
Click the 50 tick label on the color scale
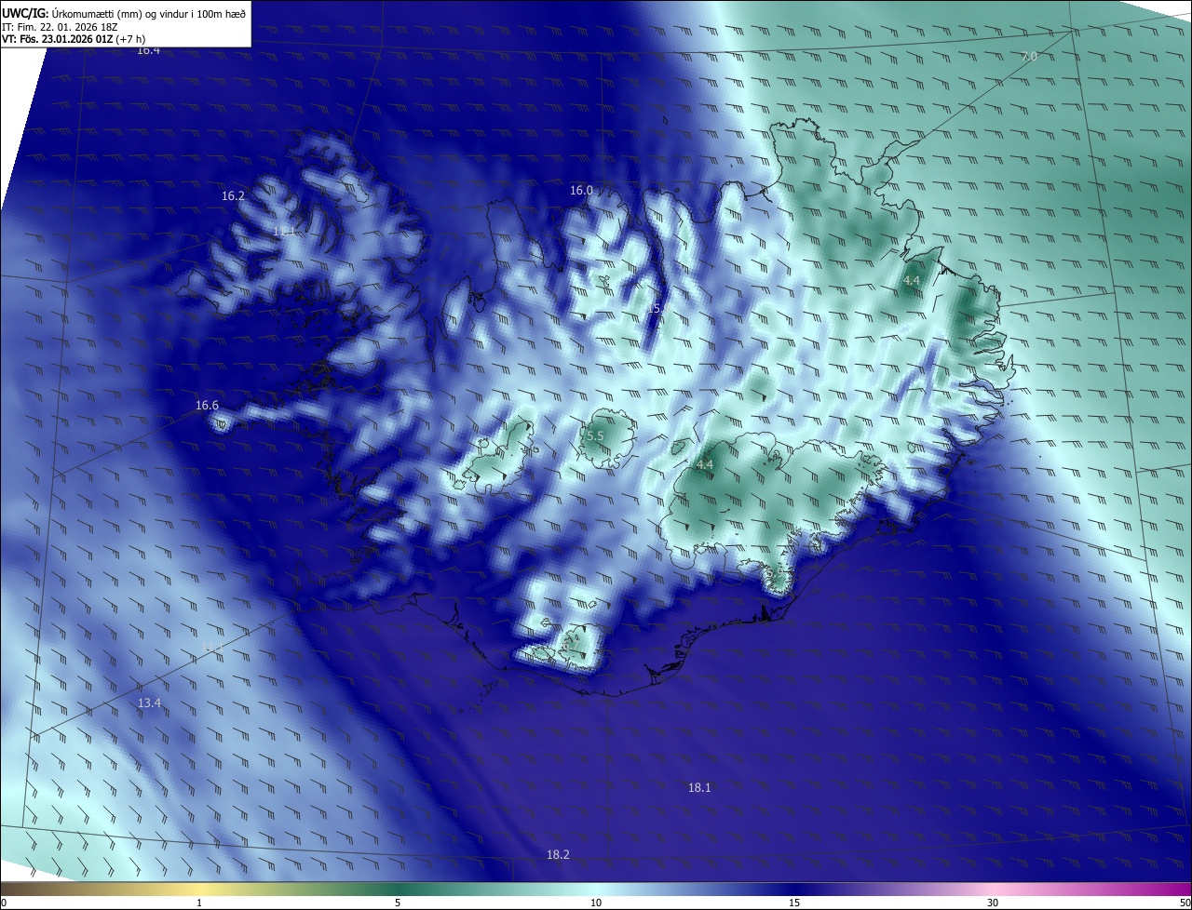1185,903
